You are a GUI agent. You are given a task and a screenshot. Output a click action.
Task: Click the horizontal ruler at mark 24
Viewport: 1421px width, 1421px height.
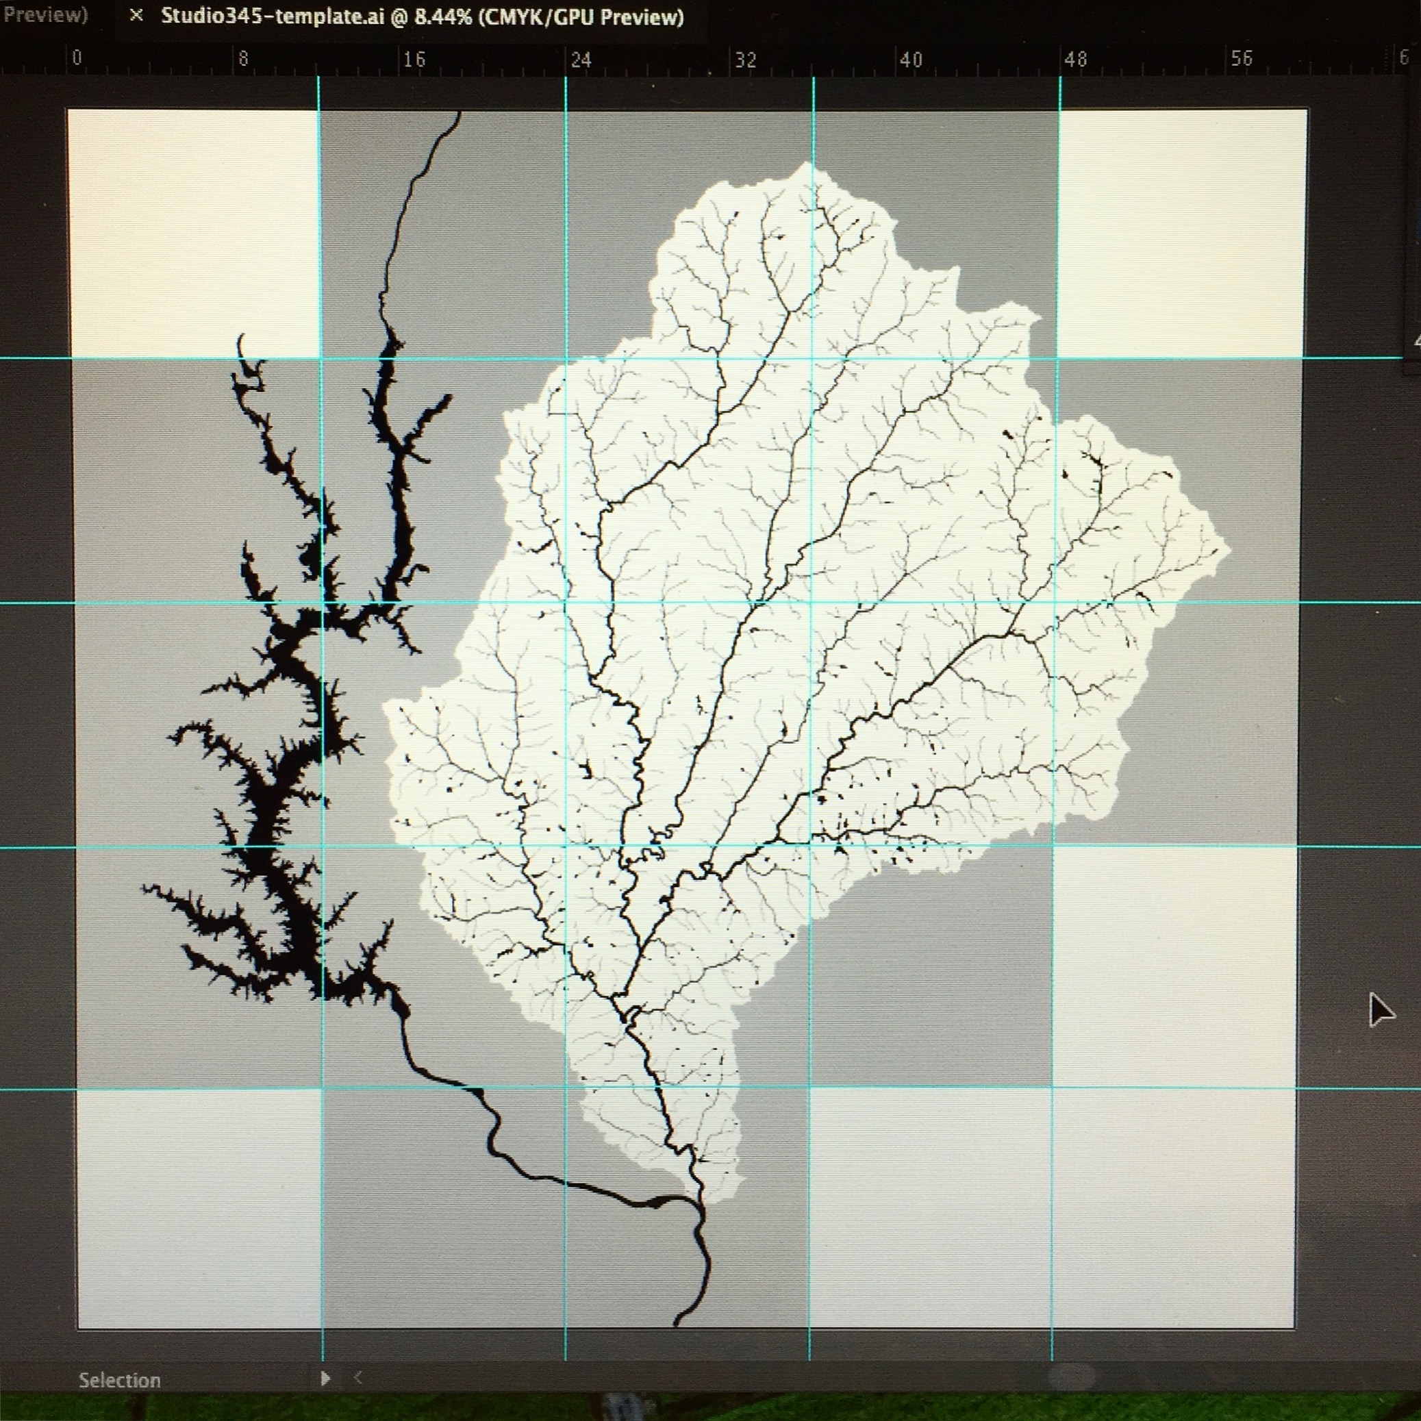point(580,60)
